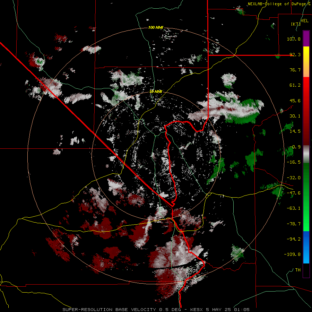Click the -32.0 value on velocity scale
This screenshot has height=312, width=312.
coord(294,178)
